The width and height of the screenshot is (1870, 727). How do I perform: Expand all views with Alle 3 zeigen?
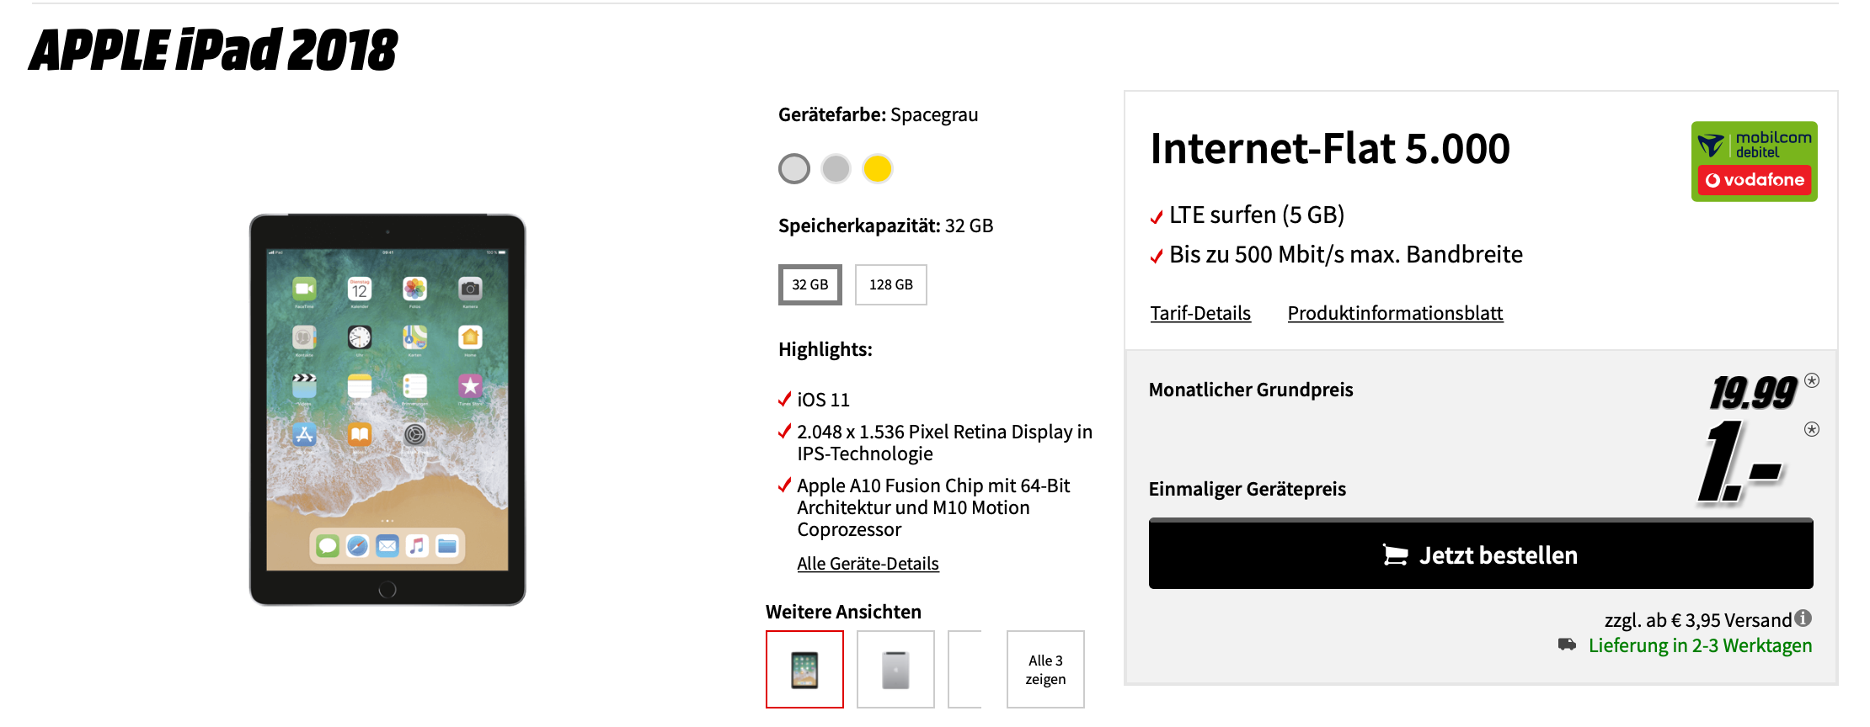tap(1045, 670)
